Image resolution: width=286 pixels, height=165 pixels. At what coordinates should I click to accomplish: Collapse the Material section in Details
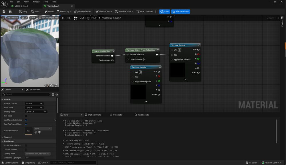click(2, 99)
